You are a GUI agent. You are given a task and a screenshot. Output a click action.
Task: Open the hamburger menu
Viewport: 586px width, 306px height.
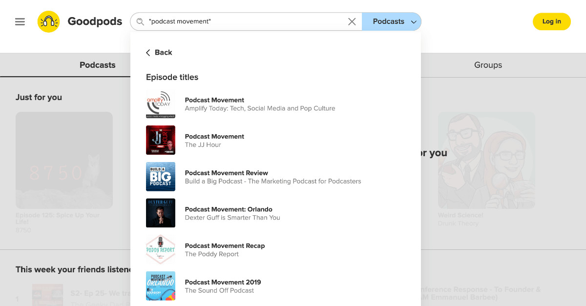tap(20, 22)
